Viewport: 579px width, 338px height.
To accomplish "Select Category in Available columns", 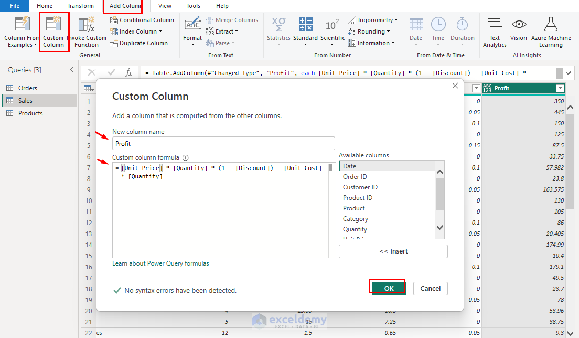I will pos(387,219).
